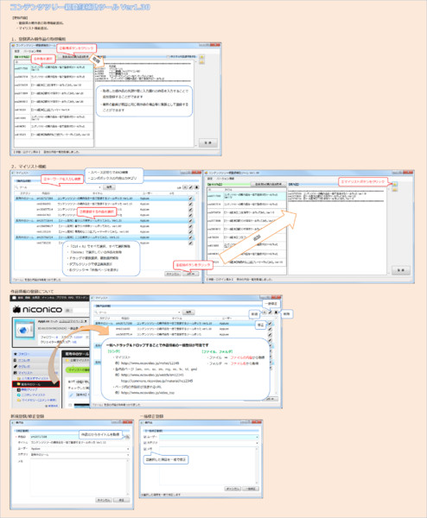This screenshot has height=518, width=427.
Task: Click the memo text area in the edit dialog
Action: 79,477
